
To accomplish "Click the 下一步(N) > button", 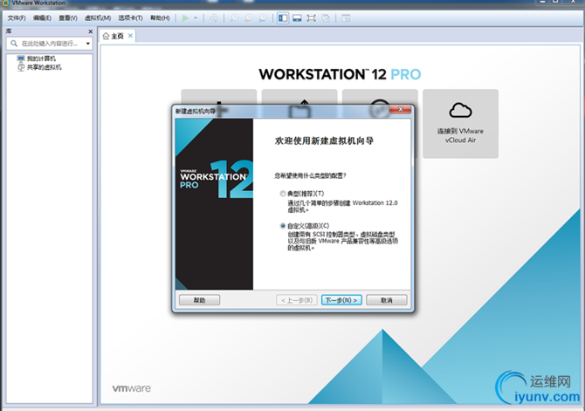I will [x=341, y=300].
